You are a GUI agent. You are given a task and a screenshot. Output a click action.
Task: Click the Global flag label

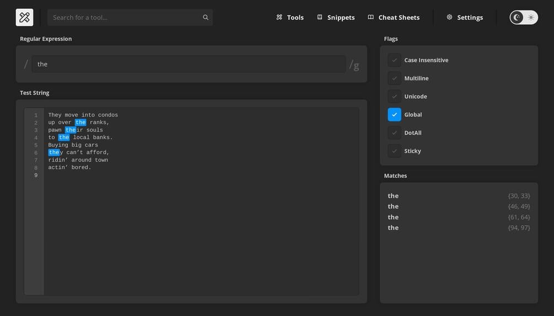[413, 115]
